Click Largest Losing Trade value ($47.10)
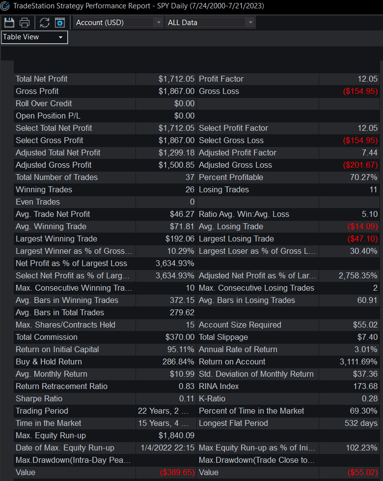Screen dimensions: 383x481 [x=362, y=239]
